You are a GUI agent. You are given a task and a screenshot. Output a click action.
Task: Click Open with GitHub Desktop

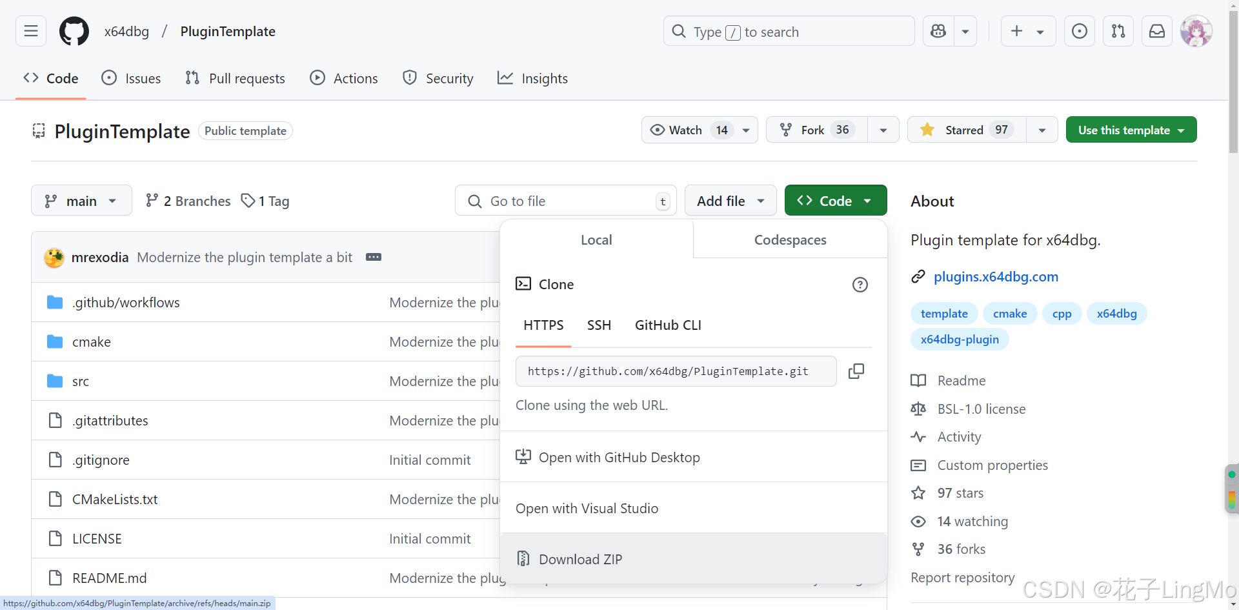click(x=694, y=457)
